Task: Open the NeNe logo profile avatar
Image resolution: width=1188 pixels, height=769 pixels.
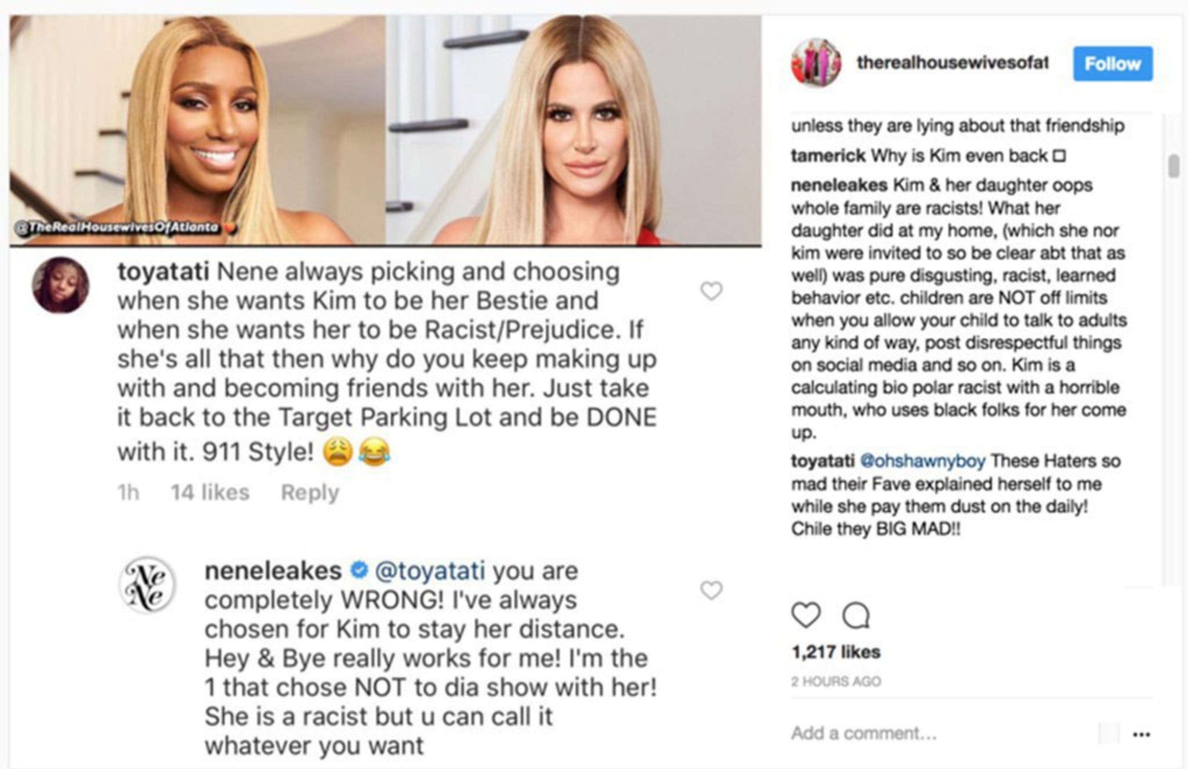Action: (x=147, y=585)
